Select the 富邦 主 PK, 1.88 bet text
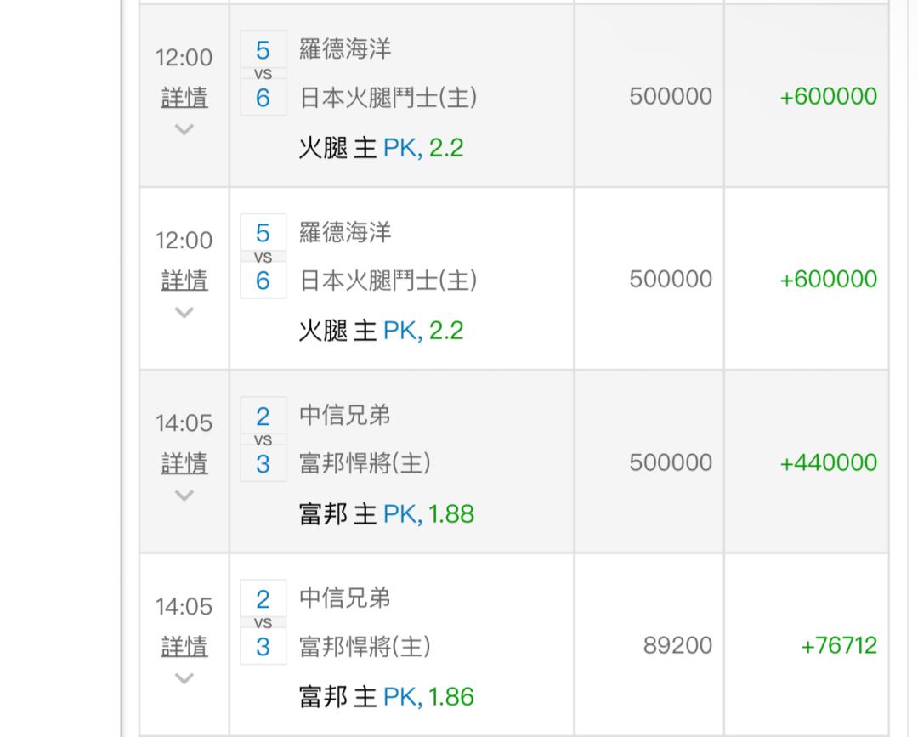This screenshot has width=918, height=737. pos(386,514)
